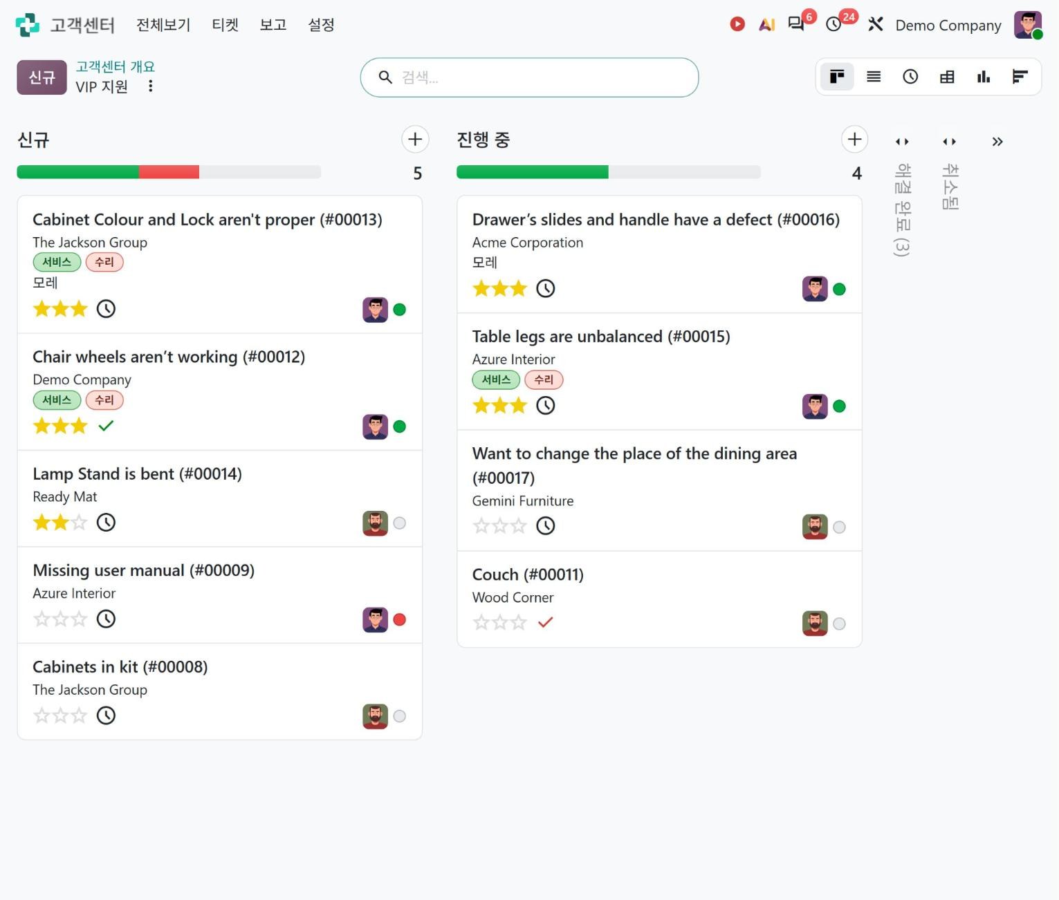Open the Demo Company switcher
The width and height of the screenshot is (1059, 900).
tap(948, 26)
